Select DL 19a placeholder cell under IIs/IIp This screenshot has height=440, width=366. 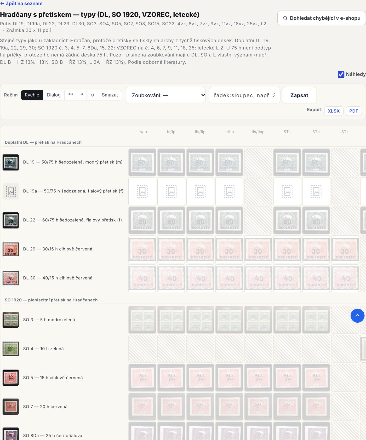[x=200, y=191]
